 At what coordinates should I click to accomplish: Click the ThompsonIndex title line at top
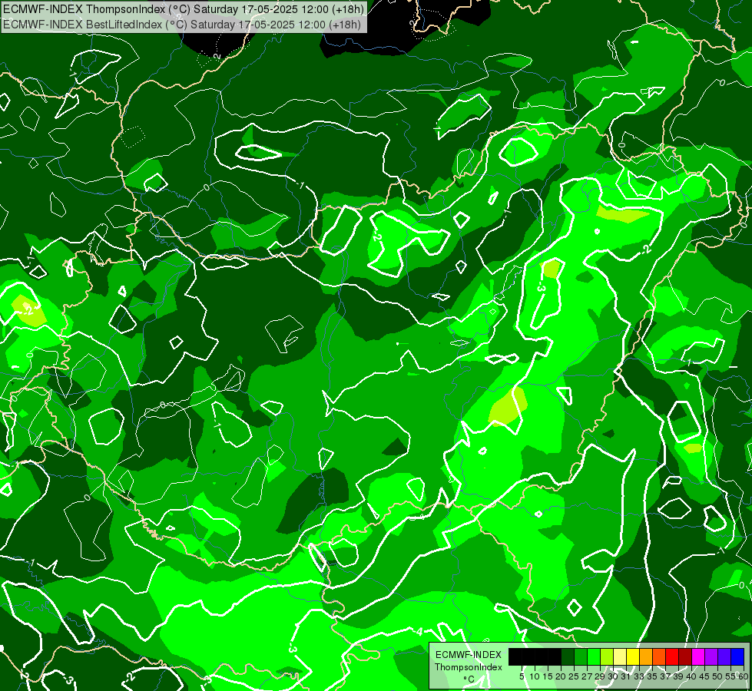(184, 8)
